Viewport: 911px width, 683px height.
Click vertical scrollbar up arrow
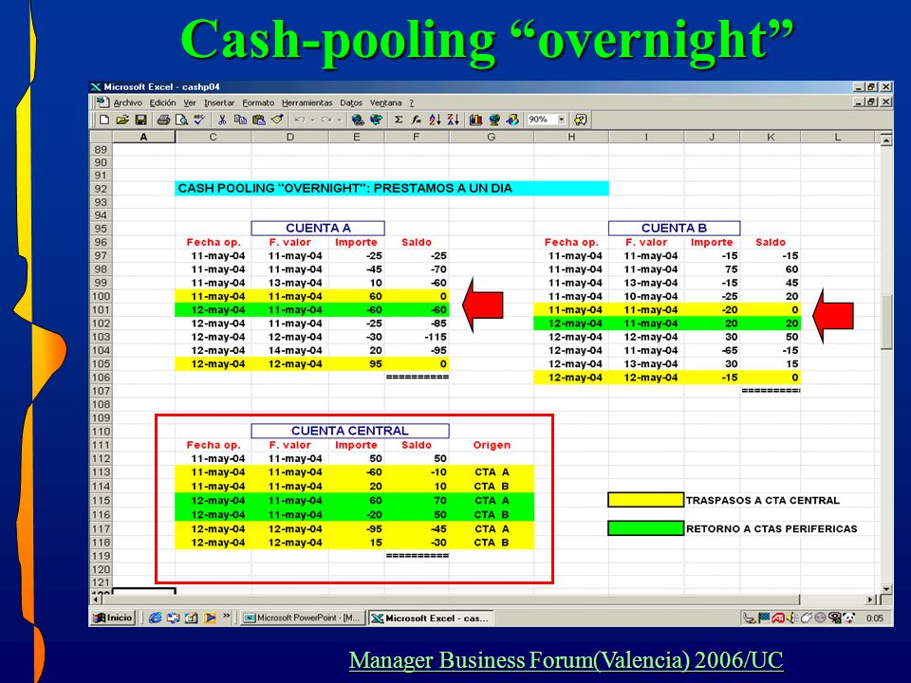(886, 139)
